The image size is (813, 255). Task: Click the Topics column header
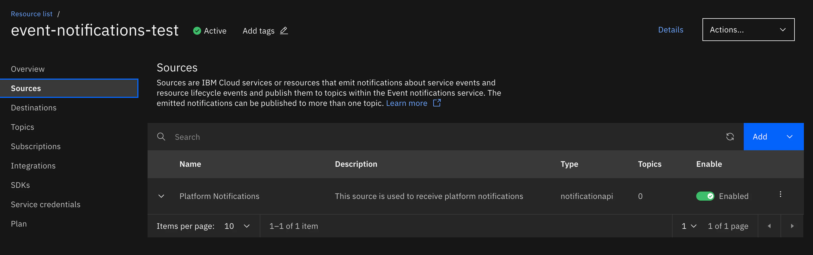point(649,164)
